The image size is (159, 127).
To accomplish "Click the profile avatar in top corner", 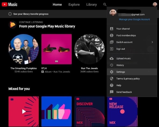I will point(155,5).
